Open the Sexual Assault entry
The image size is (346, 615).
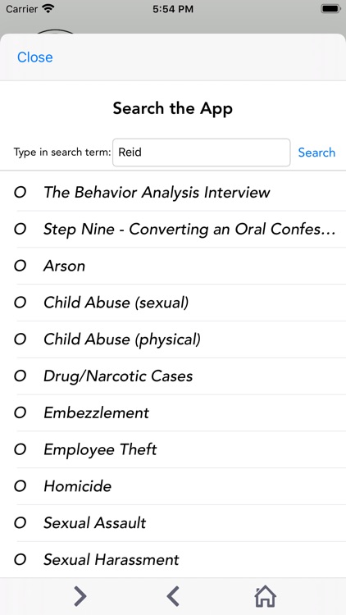(x=173, y=523)
